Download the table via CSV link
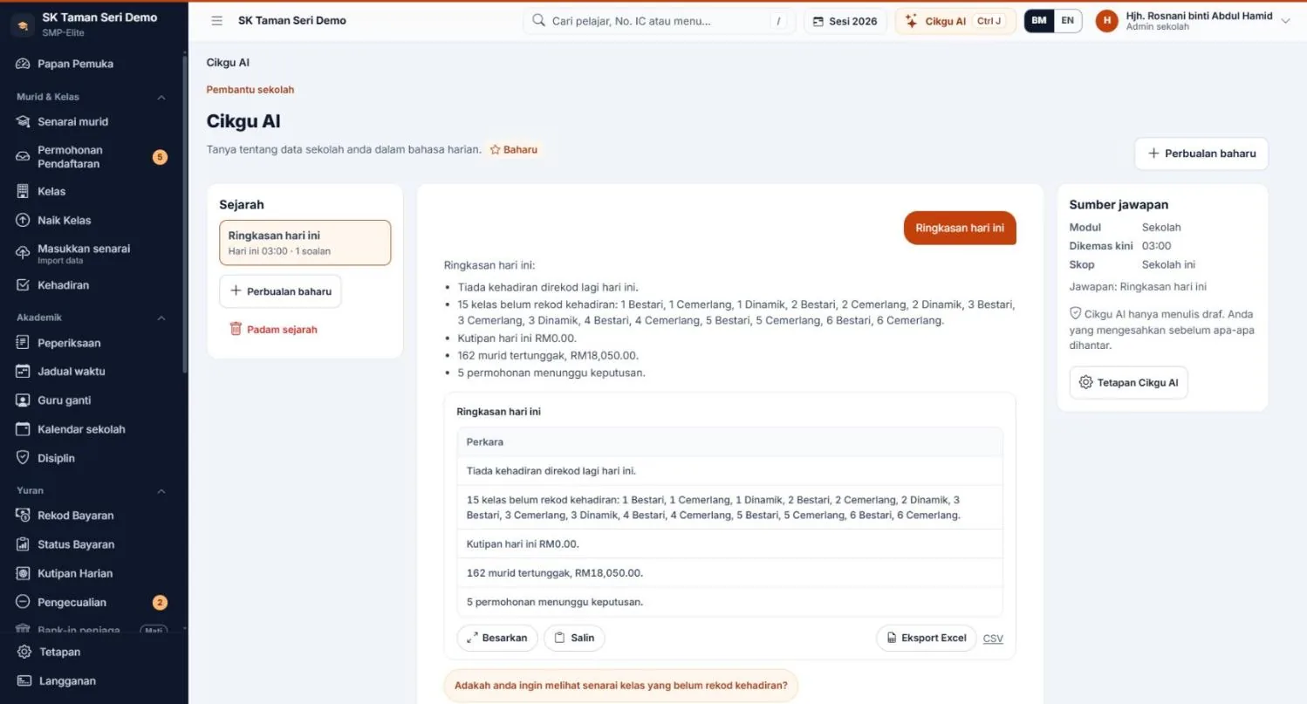The height and width of the screenshot is (704, 1307). click(x=993, y=639)
